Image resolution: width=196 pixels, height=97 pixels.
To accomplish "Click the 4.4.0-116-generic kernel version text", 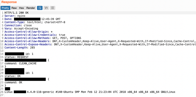I will pyautogui.click(x=41, y=92).
